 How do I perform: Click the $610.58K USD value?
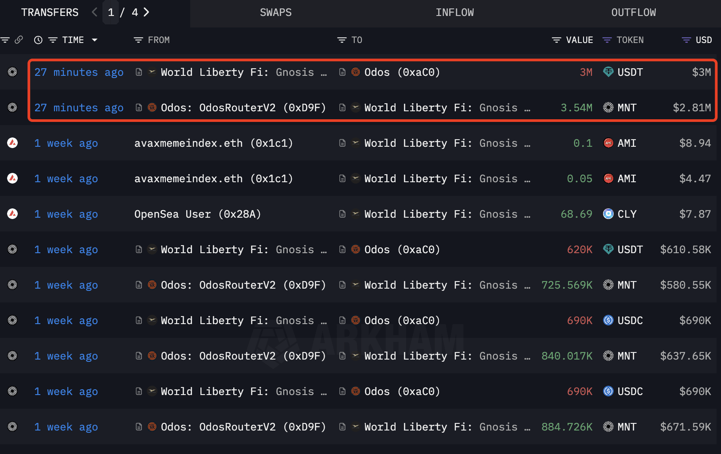click(x=686, y=250)
